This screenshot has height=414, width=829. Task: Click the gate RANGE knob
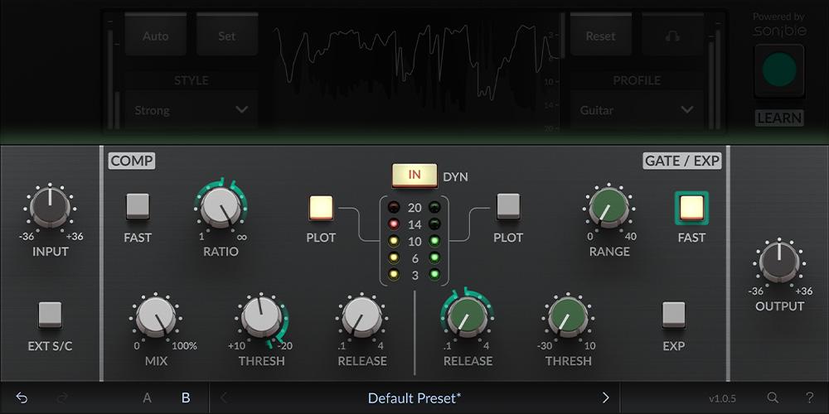pyautogui.click(x=609, y=207)
